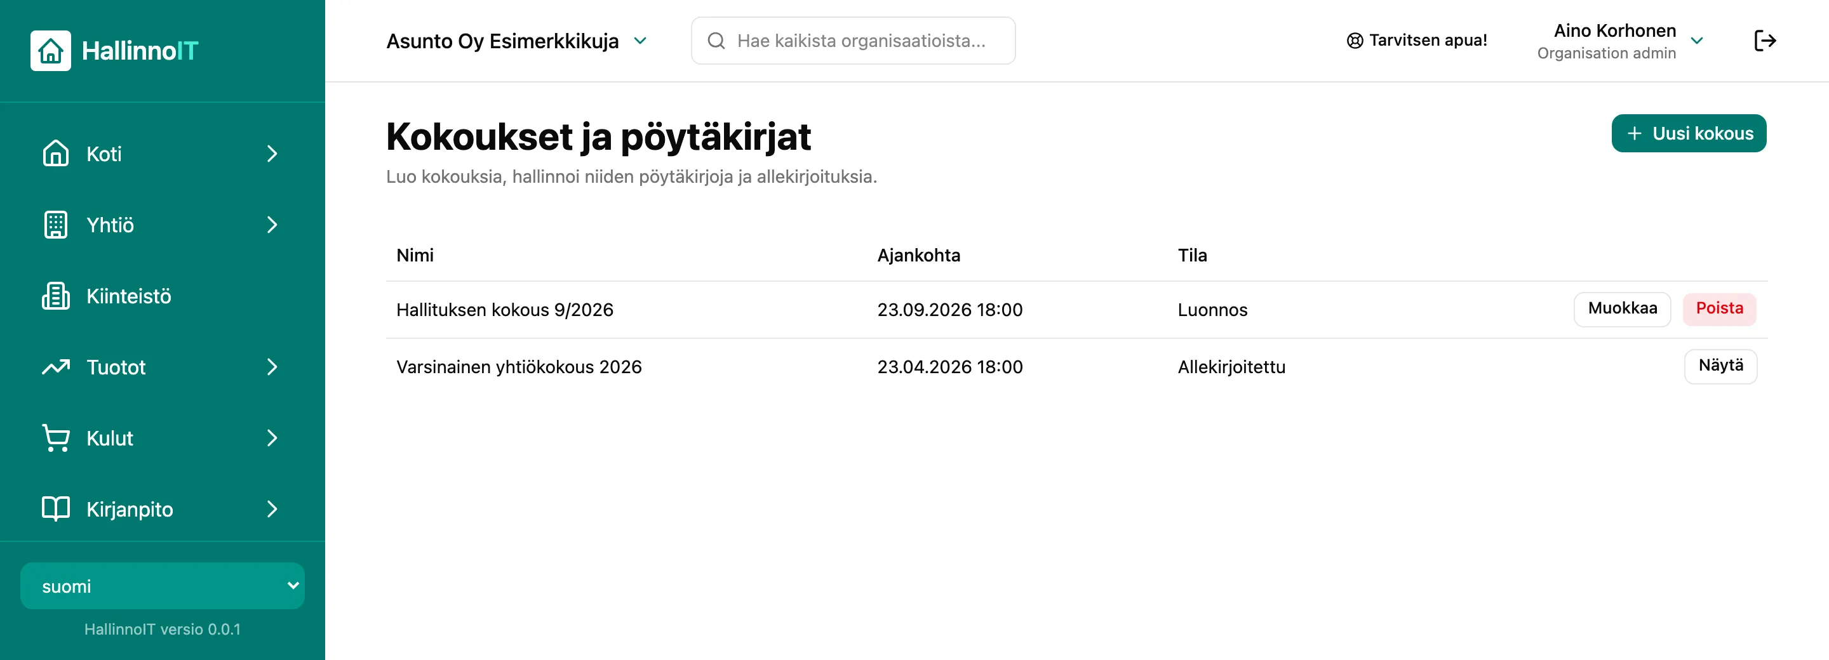Expand the Koti menu chevron

[x=272, y=154]
